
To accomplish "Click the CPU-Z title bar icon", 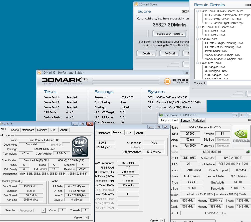I will 1,124.
